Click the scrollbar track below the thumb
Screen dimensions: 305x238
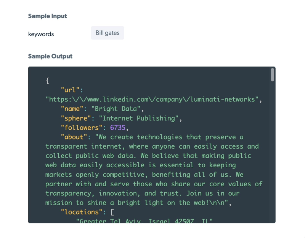point(272,152)
